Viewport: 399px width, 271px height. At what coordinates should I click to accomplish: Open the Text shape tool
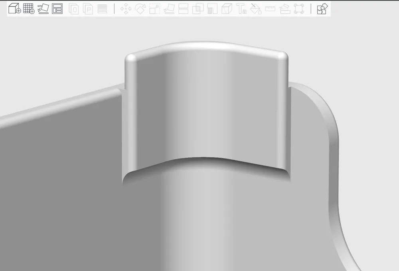(x=241, y=9)
